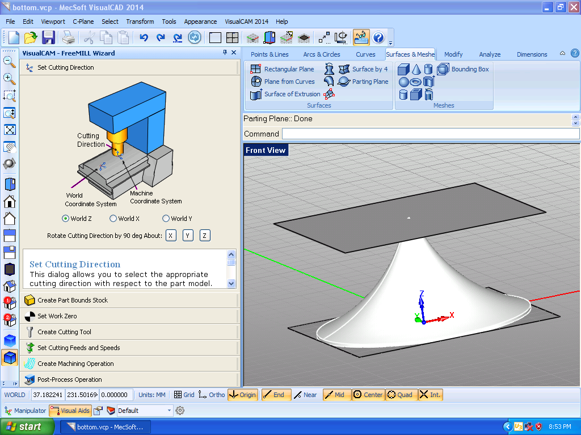This screenshot has width=581, height=435.
Task: Switch to the Curves tab
Action: (365, 54)
